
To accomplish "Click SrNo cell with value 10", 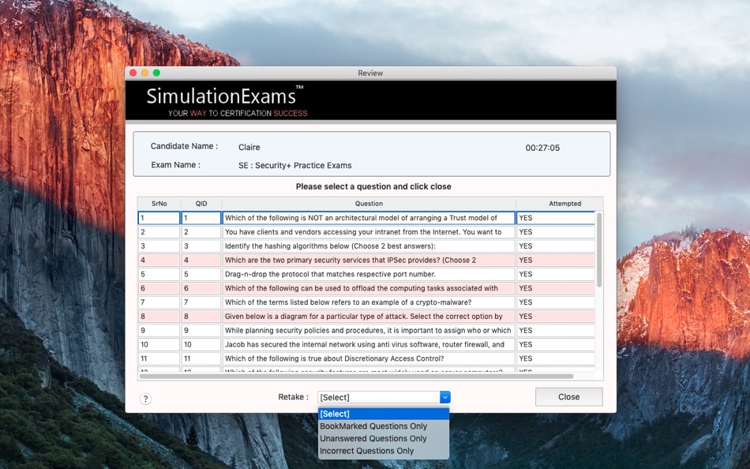I will [159, 344].
